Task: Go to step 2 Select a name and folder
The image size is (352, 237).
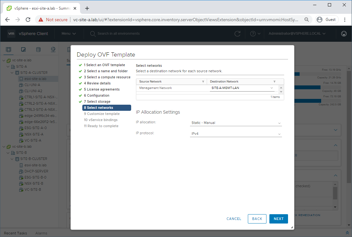Action: (x=106, y=71)
